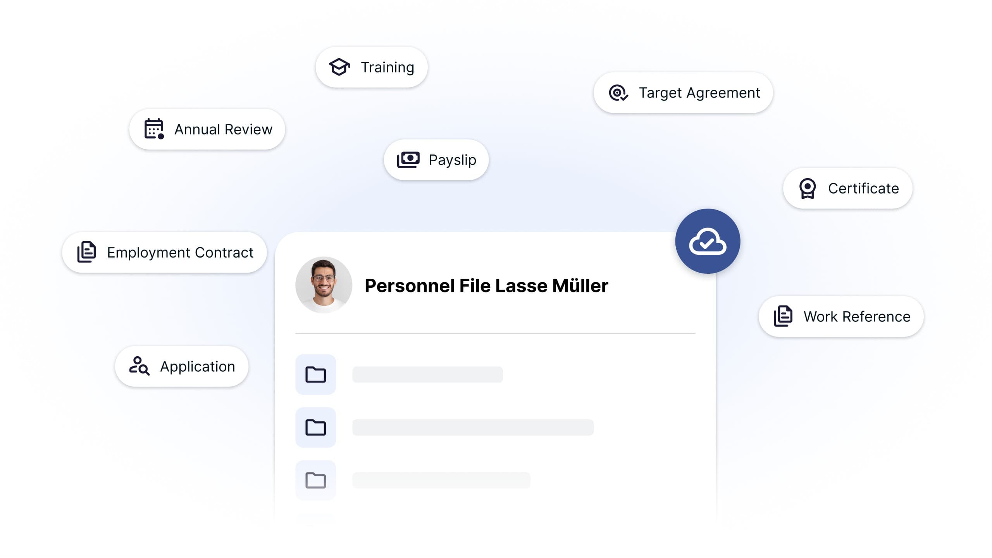The width and height of the screenshot is (992, 558).
Task: Select the Training label text
Action: coord(387,67)
